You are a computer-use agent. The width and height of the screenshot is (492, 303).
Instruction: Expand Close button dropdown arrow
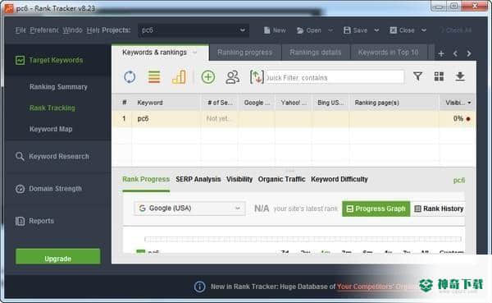[x=424, y=30]
